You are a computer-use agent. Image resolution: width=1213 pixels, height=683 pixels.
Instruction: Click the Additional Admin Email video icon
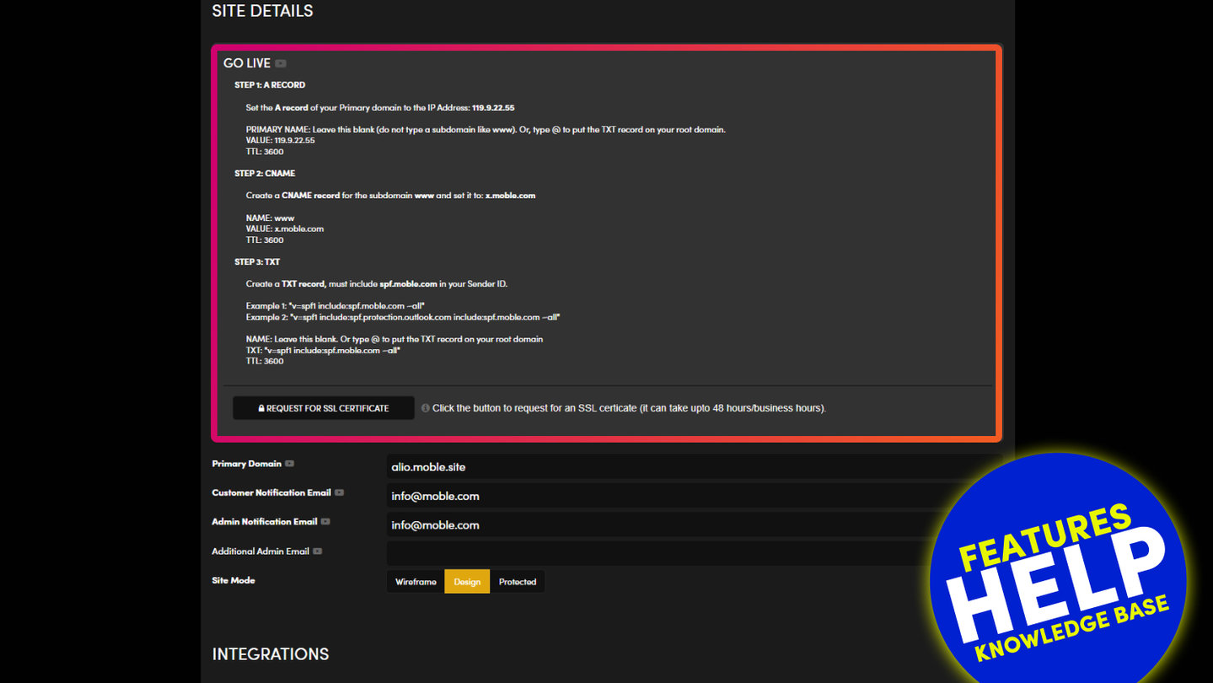click(318, 551)
